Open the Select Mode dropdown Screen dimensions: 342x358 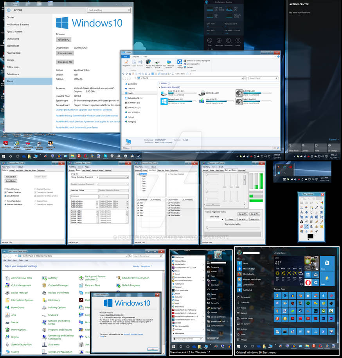214,219
